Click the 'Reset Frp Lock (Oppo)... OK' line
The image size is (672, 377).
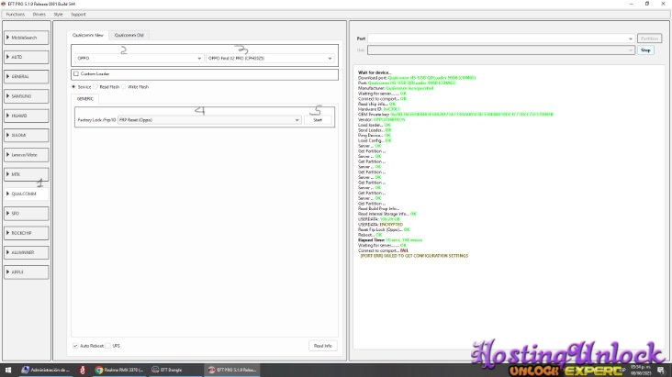pyautogui.click(x=384, y=229)
